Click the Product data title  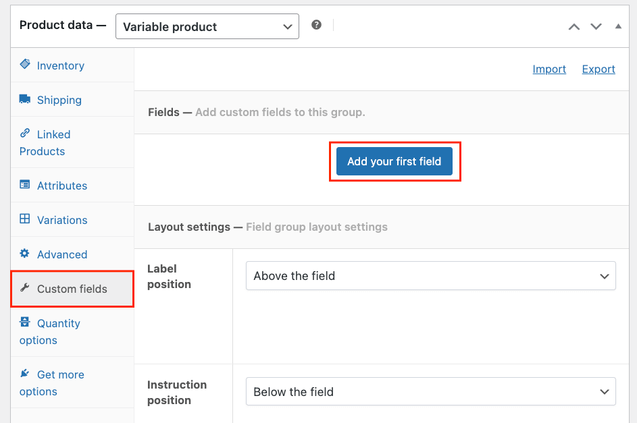56,25
